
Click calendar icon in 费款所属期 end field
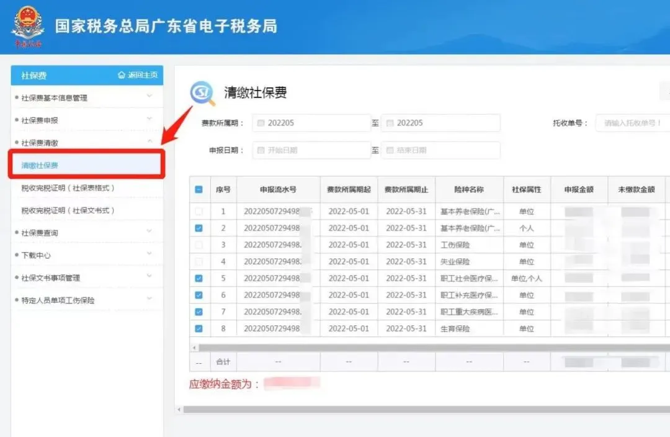(390, 123)
